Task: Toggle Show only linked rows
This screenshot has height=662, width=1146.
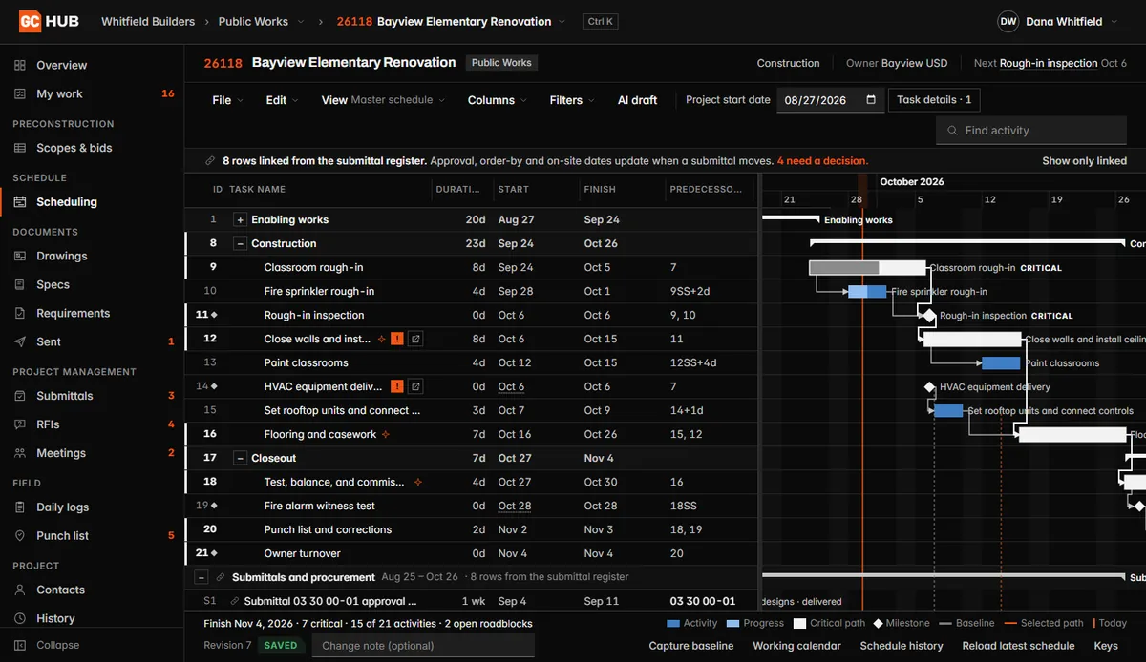Action: click(1084, 160)
